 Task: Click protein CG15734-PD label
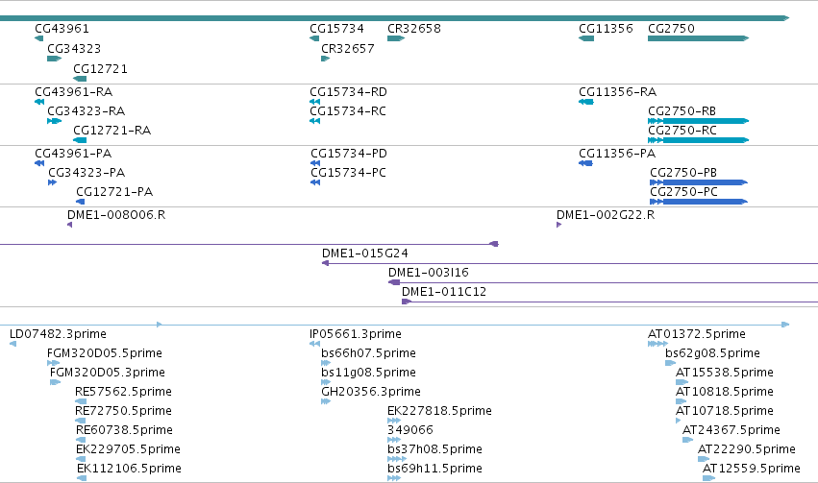(349, 154)
